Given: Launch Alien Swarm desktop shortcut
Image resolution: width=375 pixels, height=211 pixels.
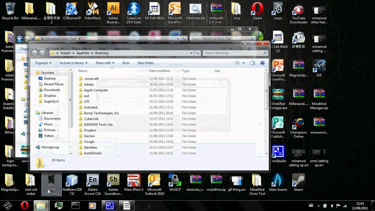Looking at the screenshot, I should point(278,183).
